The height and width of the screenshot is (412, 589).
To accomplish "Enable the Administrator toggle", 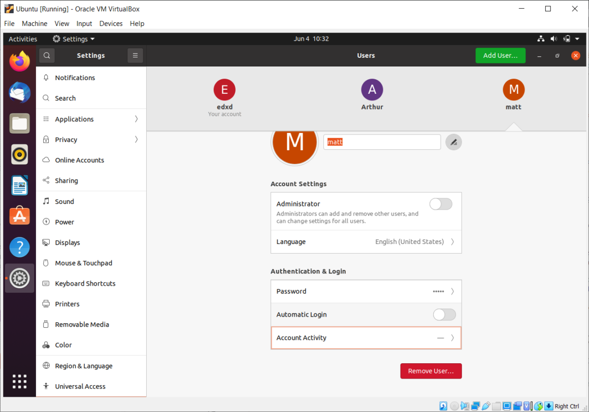I will 440,204.
